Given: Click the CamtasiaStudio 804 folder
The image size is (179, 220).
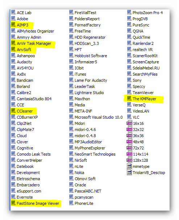Looking at the screenshot, I should pos(32,99).
